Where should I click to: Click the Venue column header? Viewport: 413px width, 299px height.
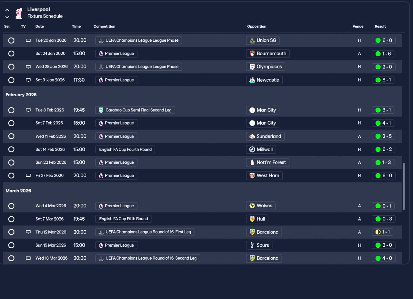[358, 26]
